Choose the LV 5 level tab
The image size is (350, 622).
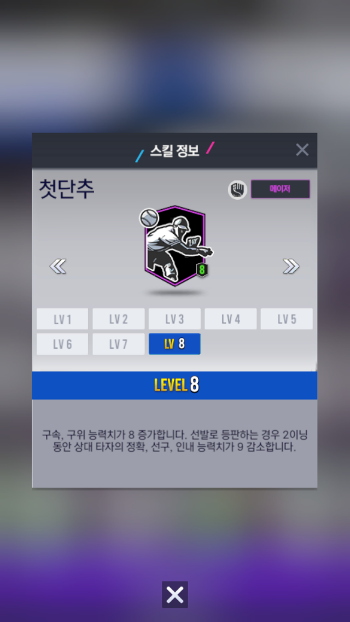pos(287,319)
